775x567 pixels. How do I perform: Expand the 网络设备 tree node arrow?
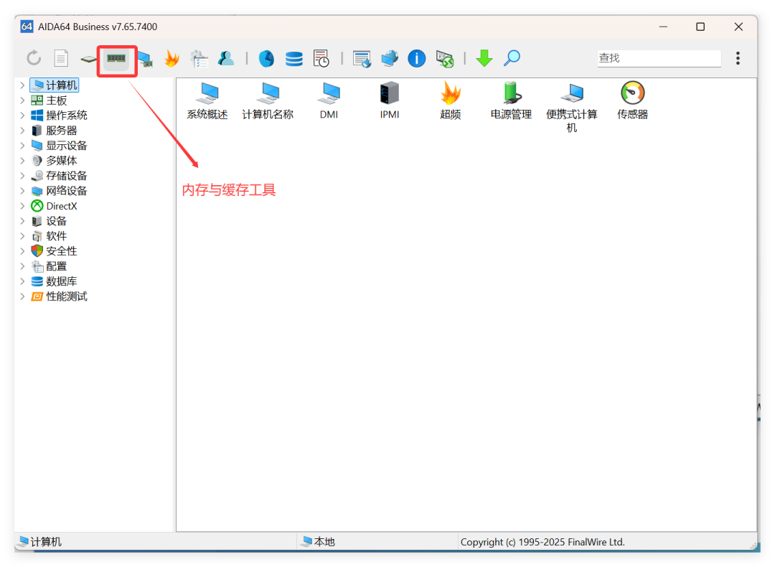[22, 191]
